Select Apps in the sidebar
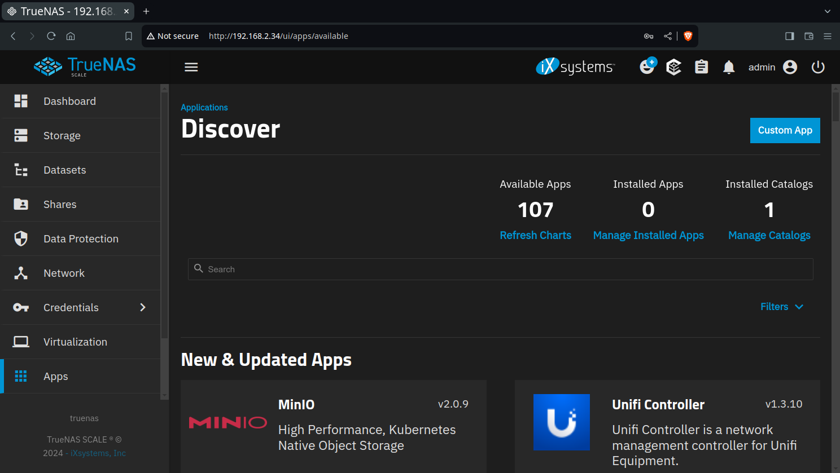840x473 pixels. tap(81, 377)
